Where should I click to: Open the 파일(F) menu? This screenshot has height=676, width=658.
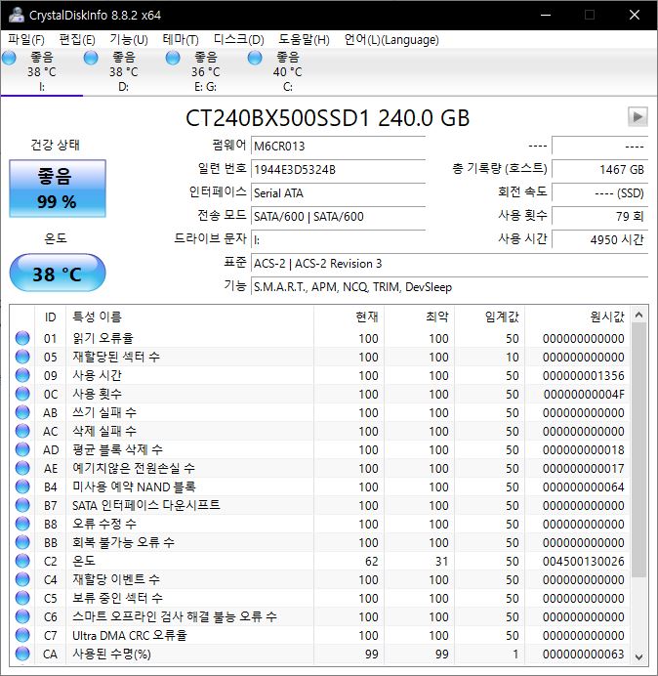click(25, 40)
